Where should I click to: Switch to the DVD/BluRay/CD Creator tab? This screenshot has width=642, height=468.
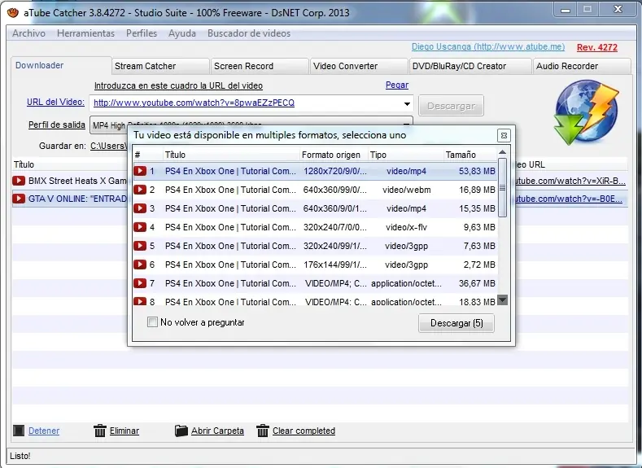[x=470, y=66]
